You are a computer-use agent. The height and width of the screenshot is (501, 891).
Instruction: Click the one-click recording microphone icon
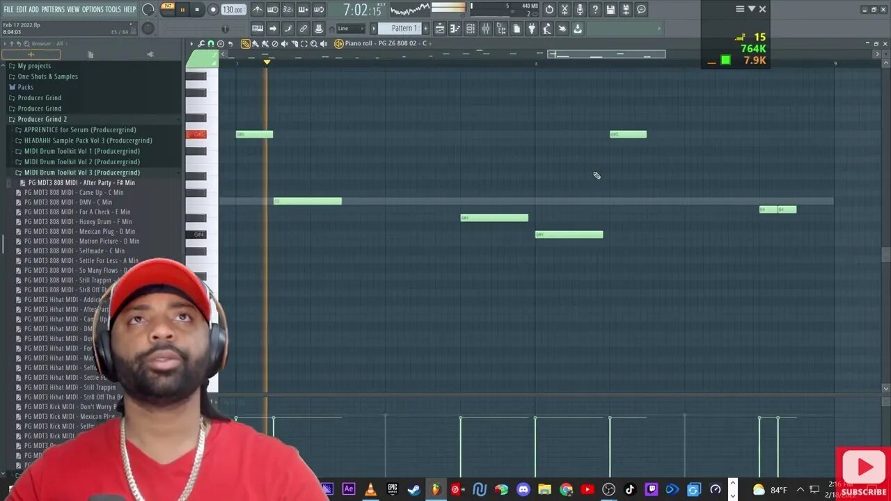coord(580,10)
